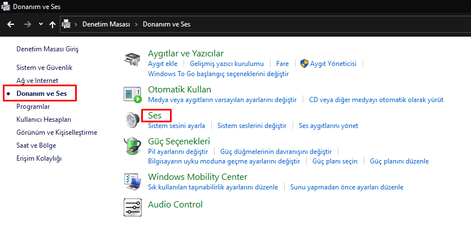Click window title bar Donanım ve Ses icon
This screenshot has width=471, height=243.
(x=6, y=6)
